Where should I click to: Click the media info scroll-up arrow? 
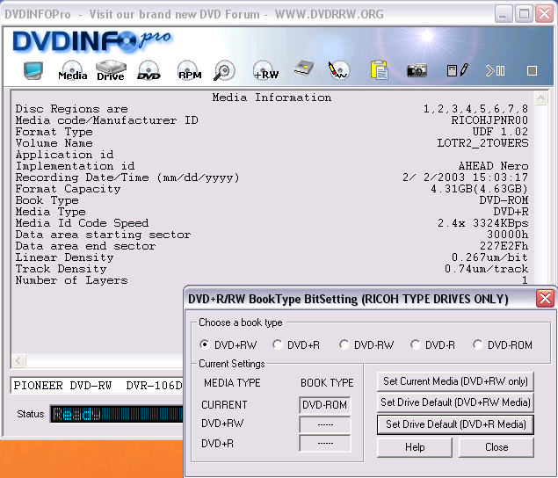[540, 98]
